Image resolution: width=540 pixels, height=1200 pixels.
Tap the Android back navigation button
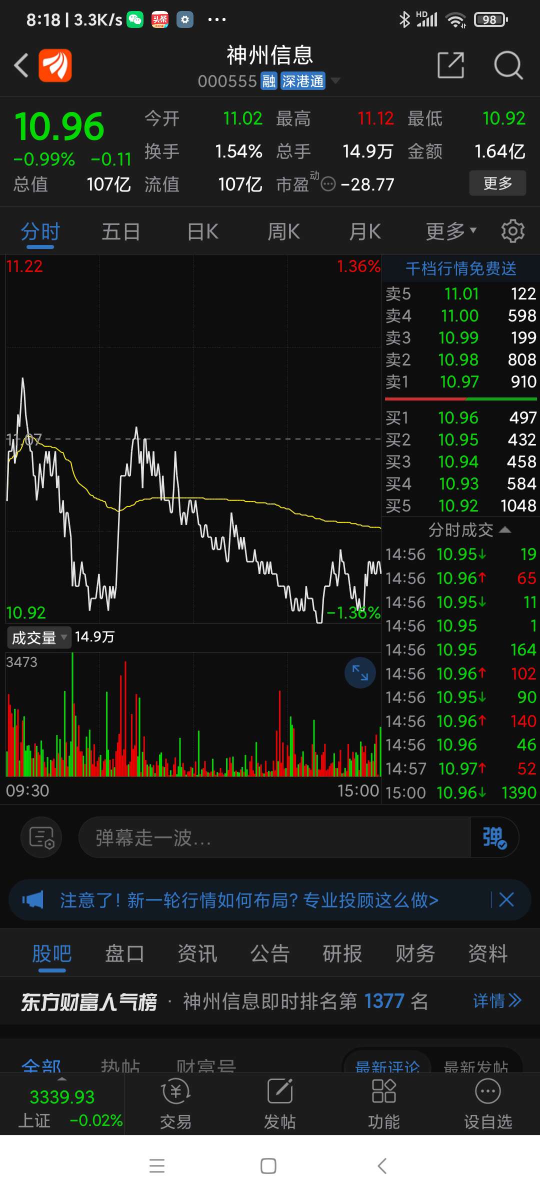pyautogui.click(x=382, y=1166)
